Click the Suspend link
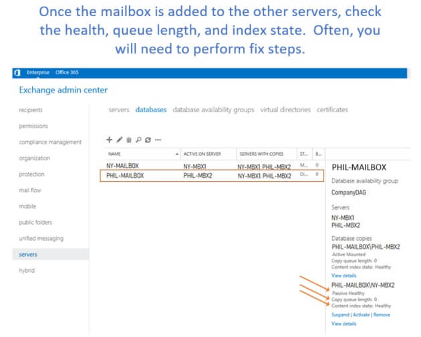The height and width of the screenshot is (337, 421). pos(340,315)
